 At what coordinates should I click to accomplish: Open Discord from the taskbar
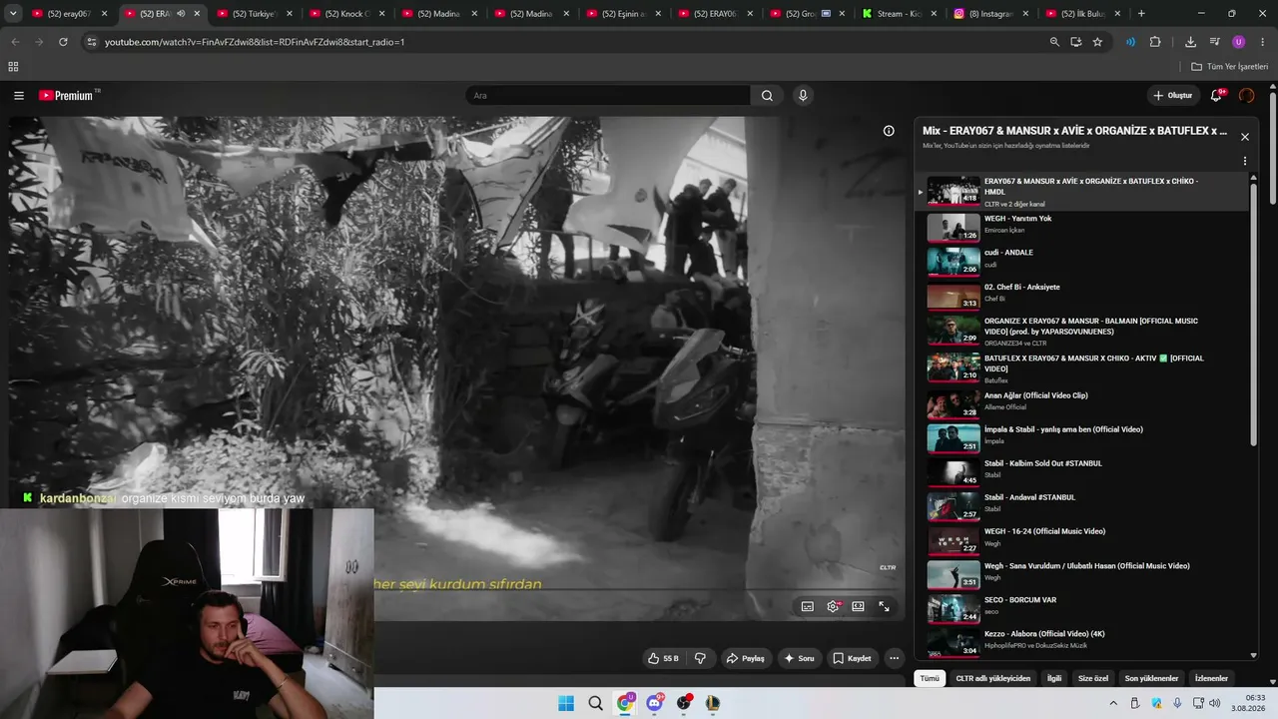654,703
